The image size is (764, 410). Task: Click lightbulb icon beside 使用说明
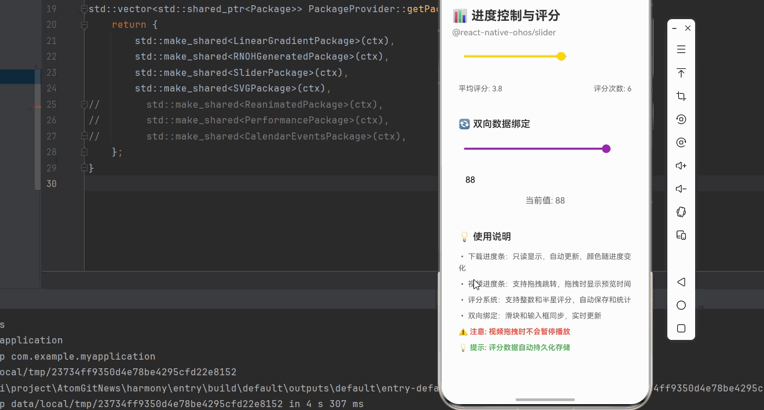pyautogui.click(x=464, y=236)
